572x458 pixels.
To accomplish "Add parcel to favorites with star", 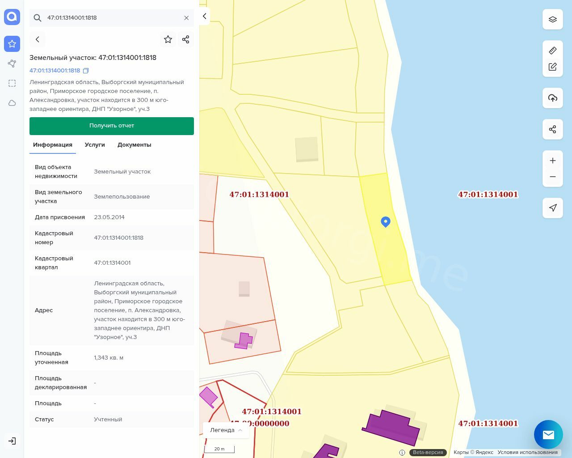I will pyautogui.click(x=168, y=39).
